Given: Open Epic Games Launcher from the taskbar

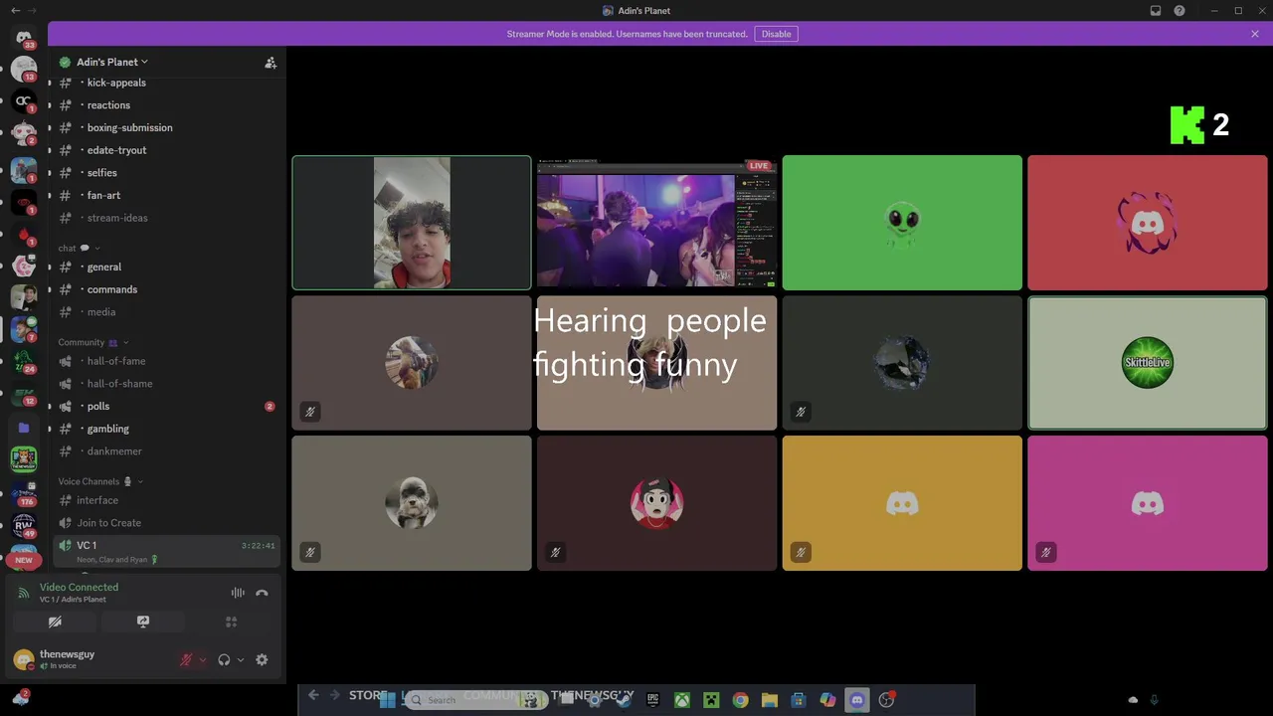Looking at the screenshot, I should click(x=652, y=700).
